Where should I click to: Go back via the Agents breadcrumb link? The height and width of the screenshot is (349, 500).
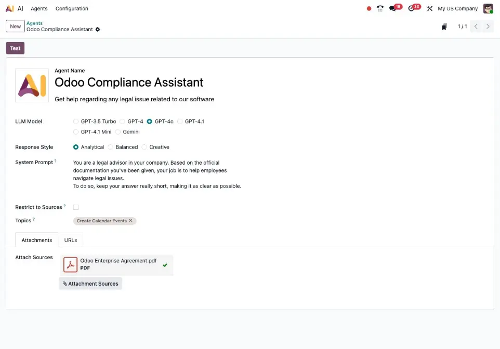click(x=34, y=23)
